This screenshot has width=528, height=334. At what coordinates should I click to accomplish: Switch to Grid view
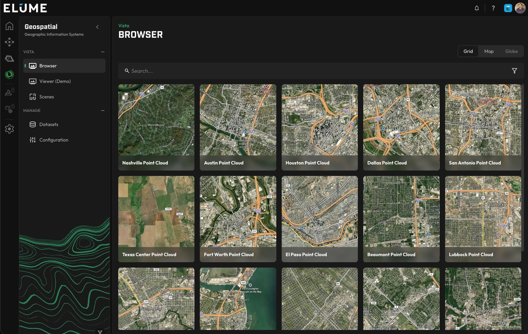(468, 51)
